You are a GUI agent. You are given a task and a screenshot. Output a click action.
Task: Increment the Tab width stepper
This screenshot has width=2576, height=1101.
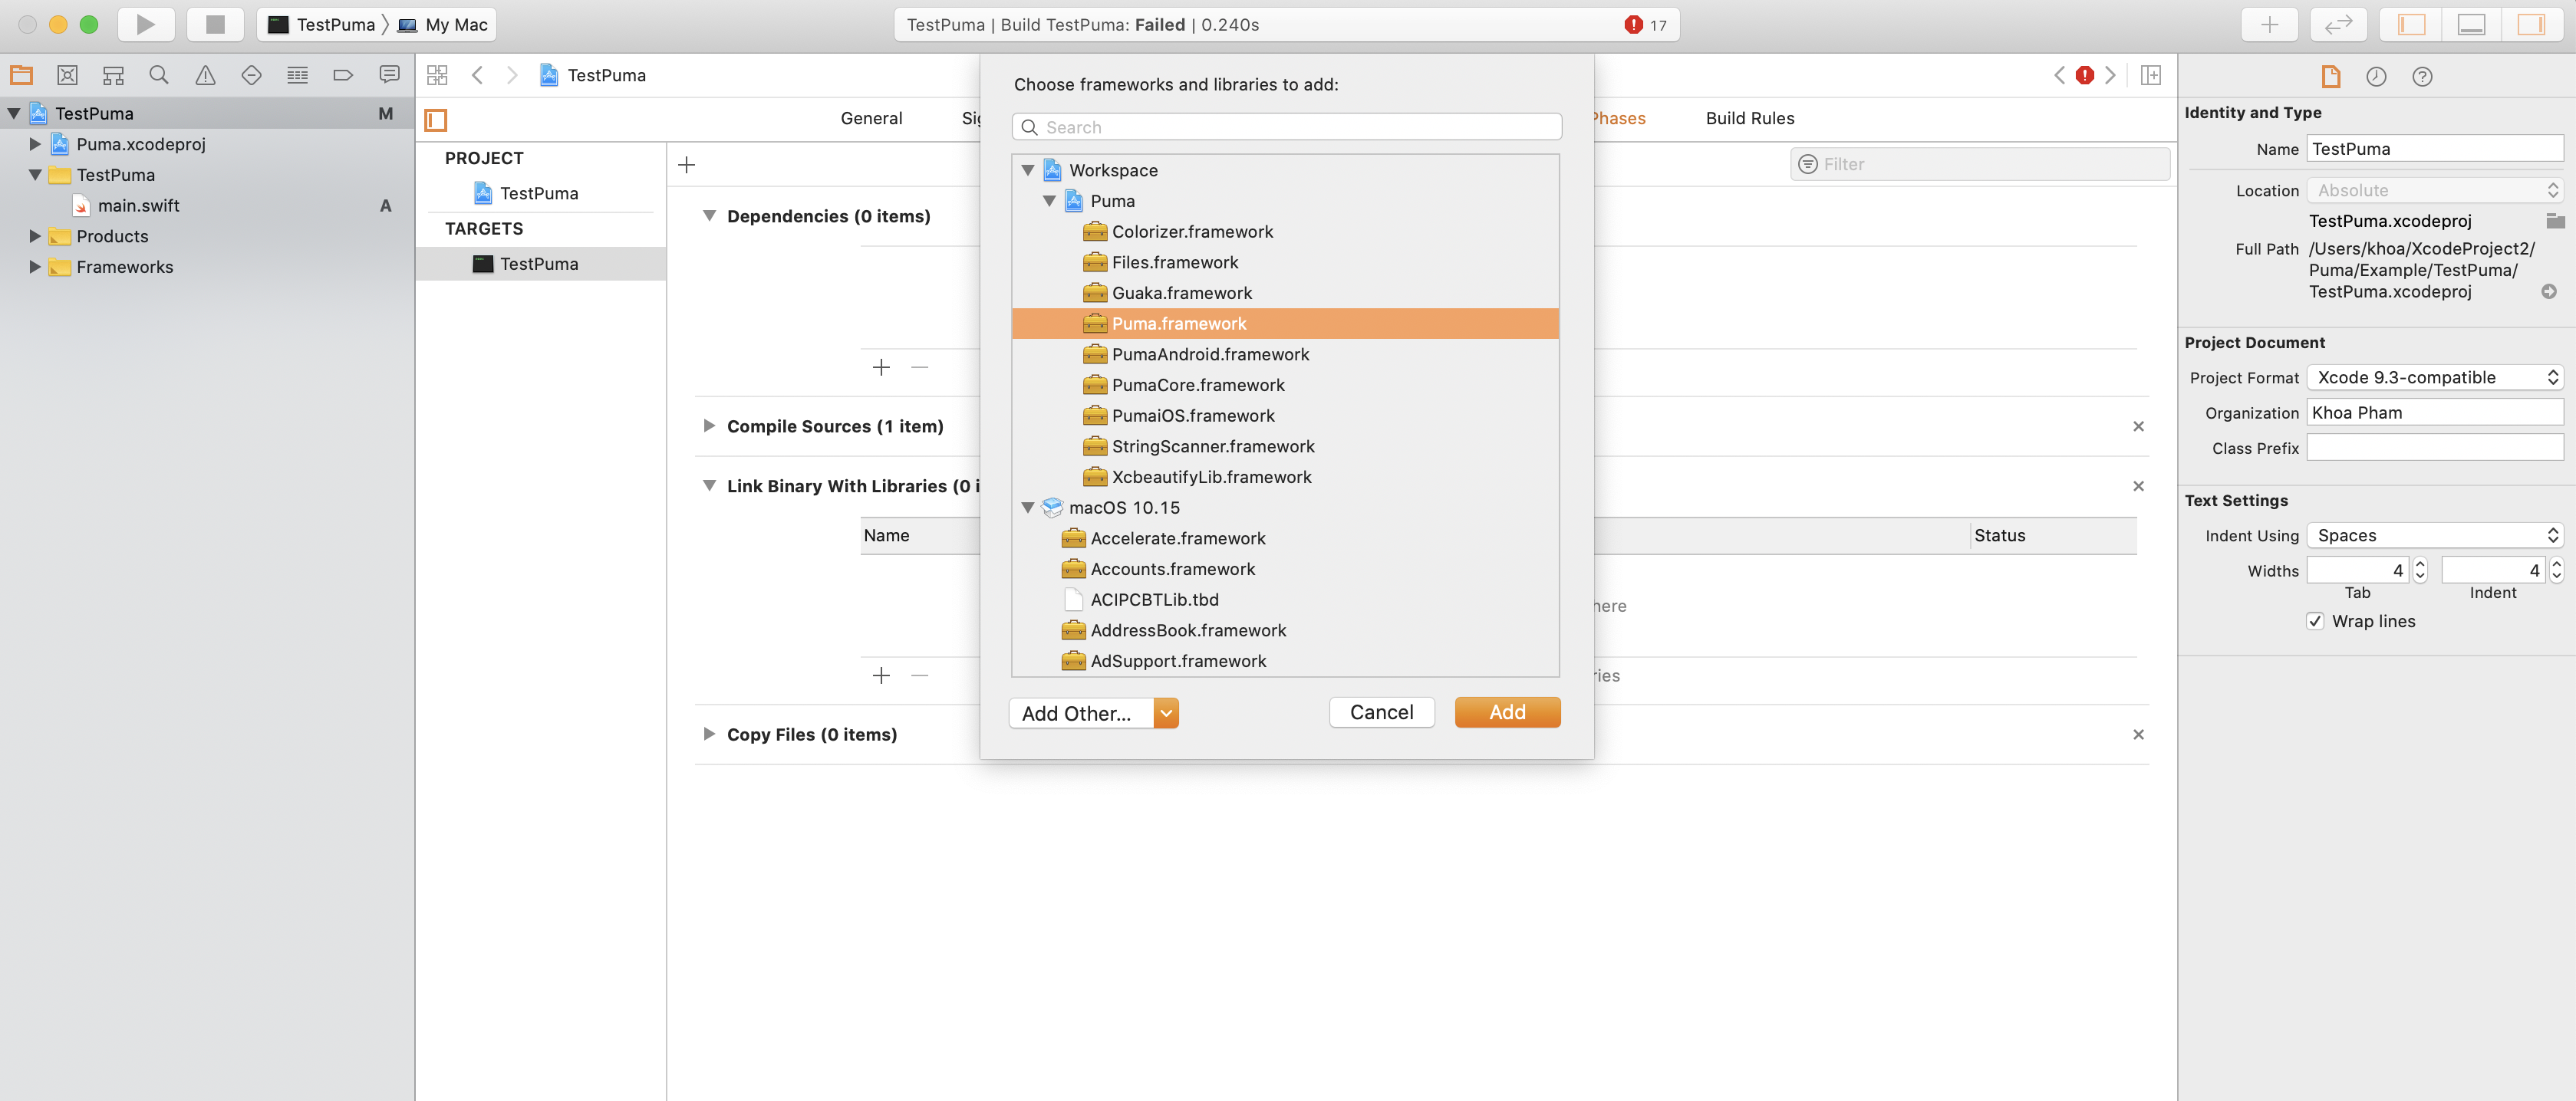[x=2419, y=564]
